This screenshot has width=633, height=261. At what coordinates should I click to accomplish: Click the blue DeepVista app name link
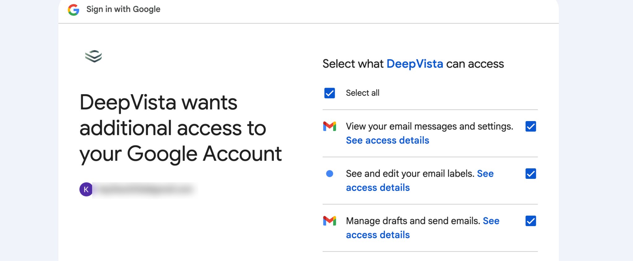pos(415,64)
